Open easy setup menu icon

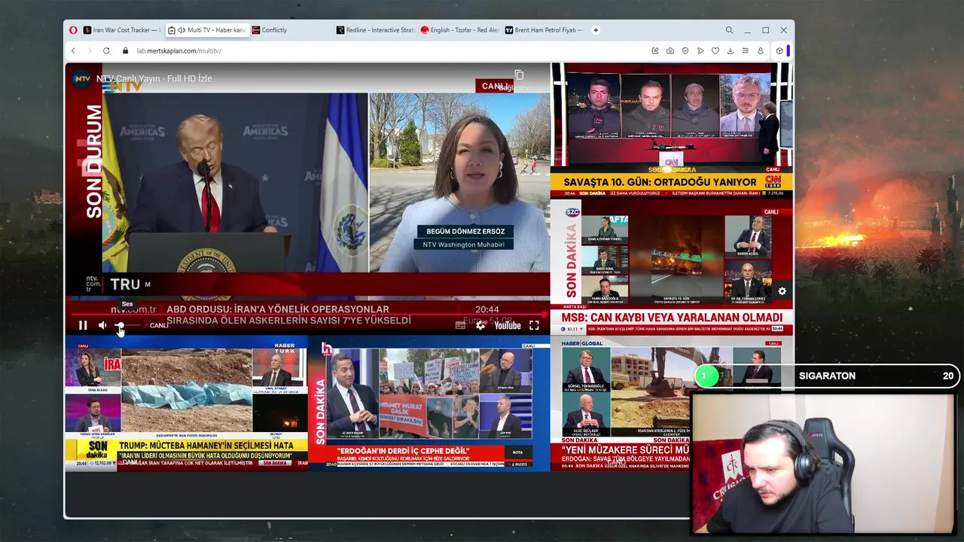(746, 50)
